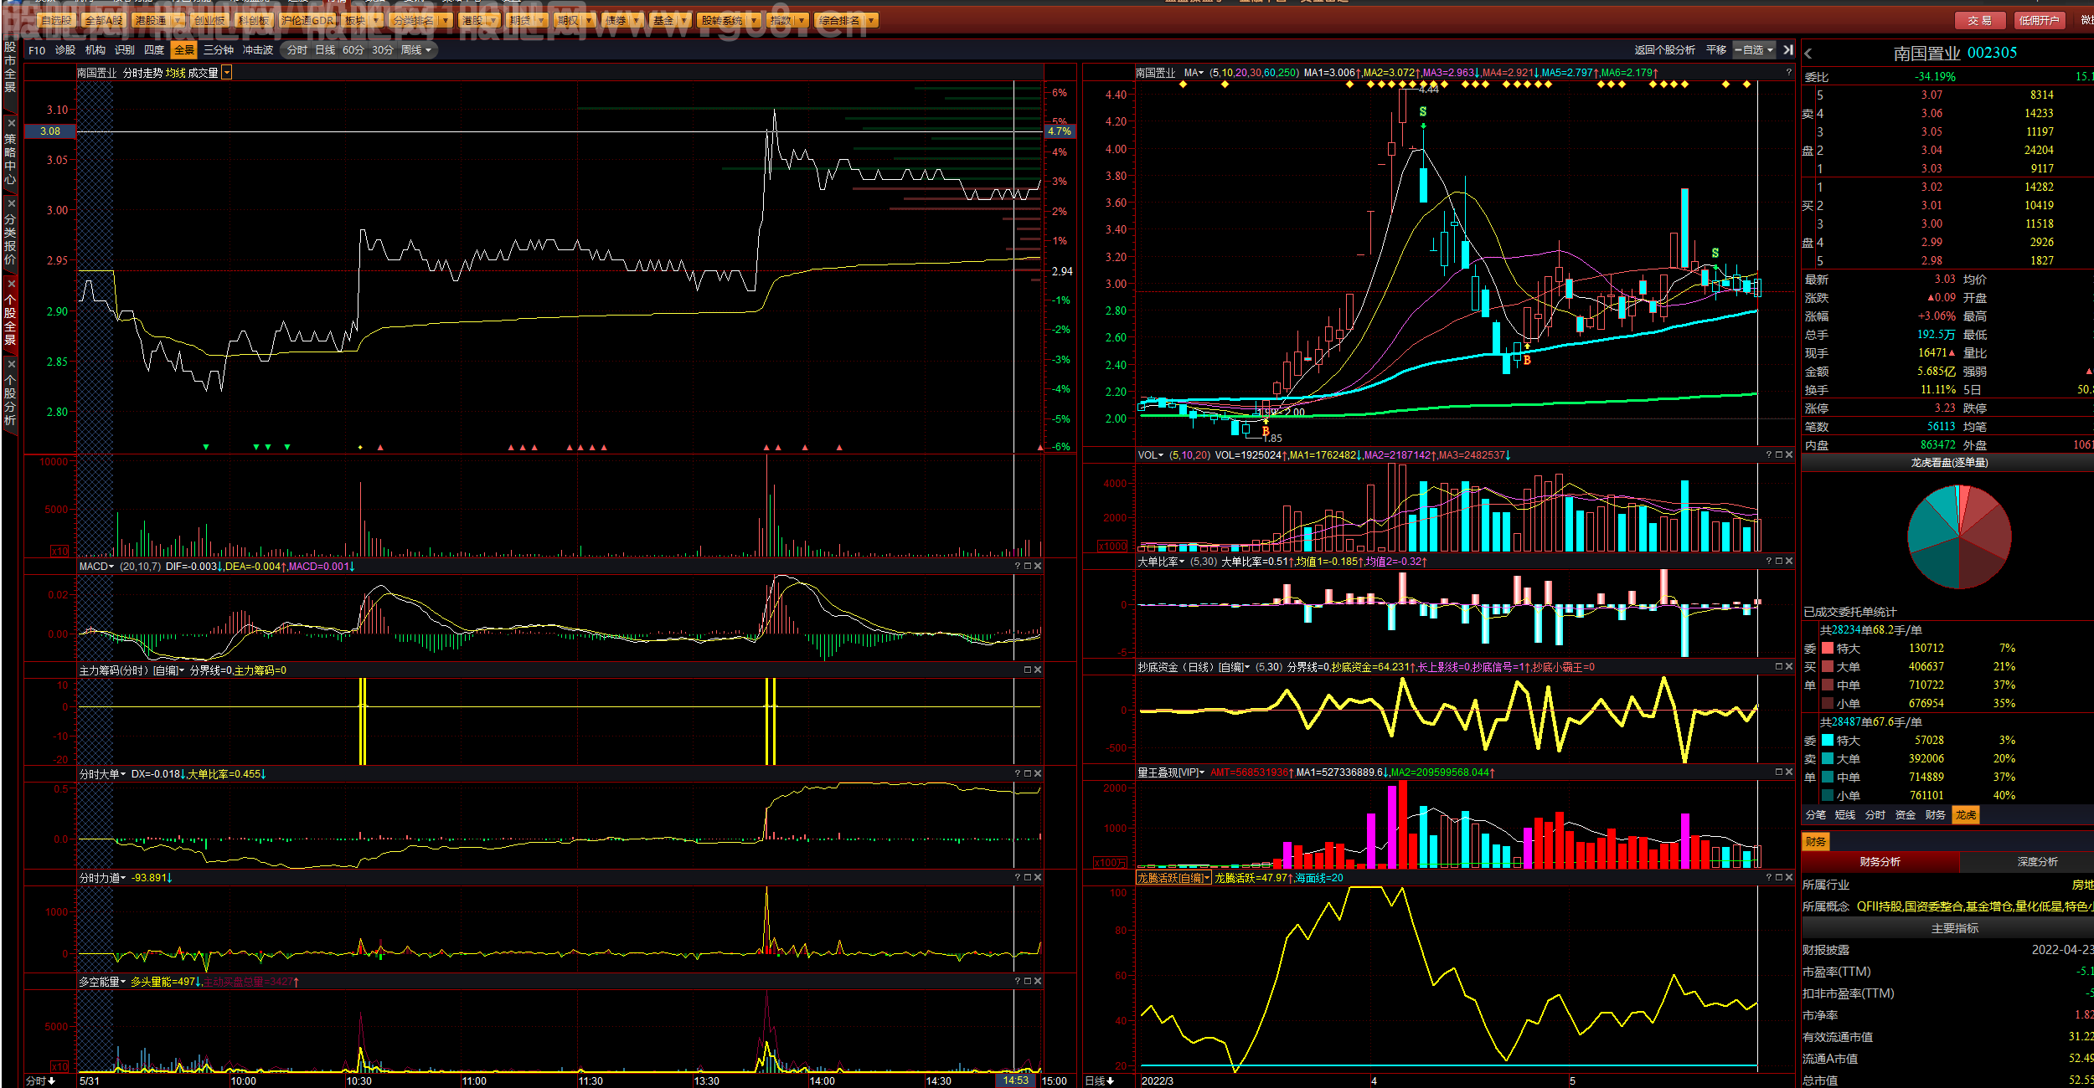2094x1088 pixels.
Task: Open the F10 company info tab
Action: pyautogui.click(x=37, y=50)
